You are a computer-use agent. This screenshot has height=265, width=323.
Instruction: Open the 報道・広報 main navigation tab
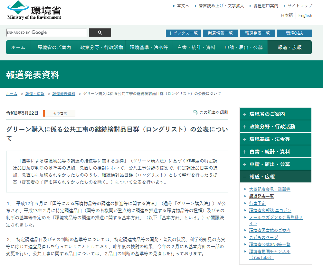pos(290,47)
